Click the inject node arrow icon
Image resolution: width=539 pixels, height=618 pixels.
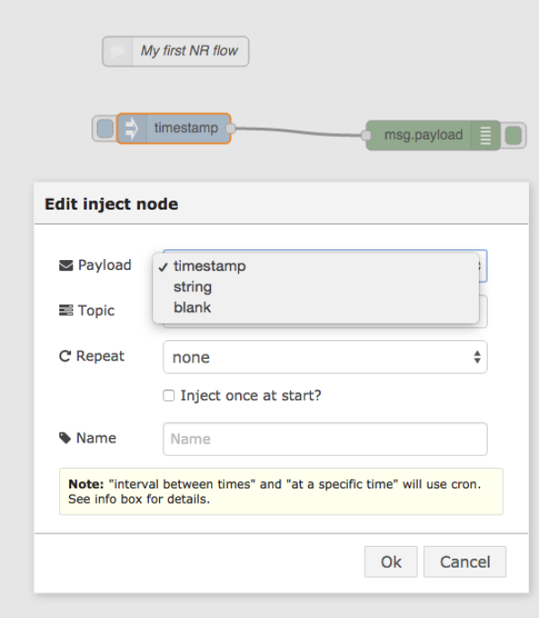131,129
